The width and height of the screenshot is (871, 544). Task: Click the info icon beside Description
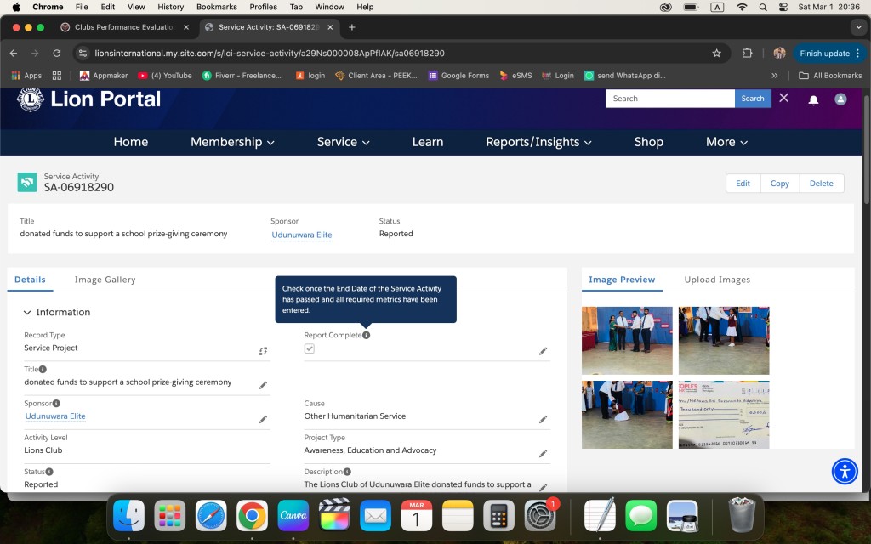[347, 472]
